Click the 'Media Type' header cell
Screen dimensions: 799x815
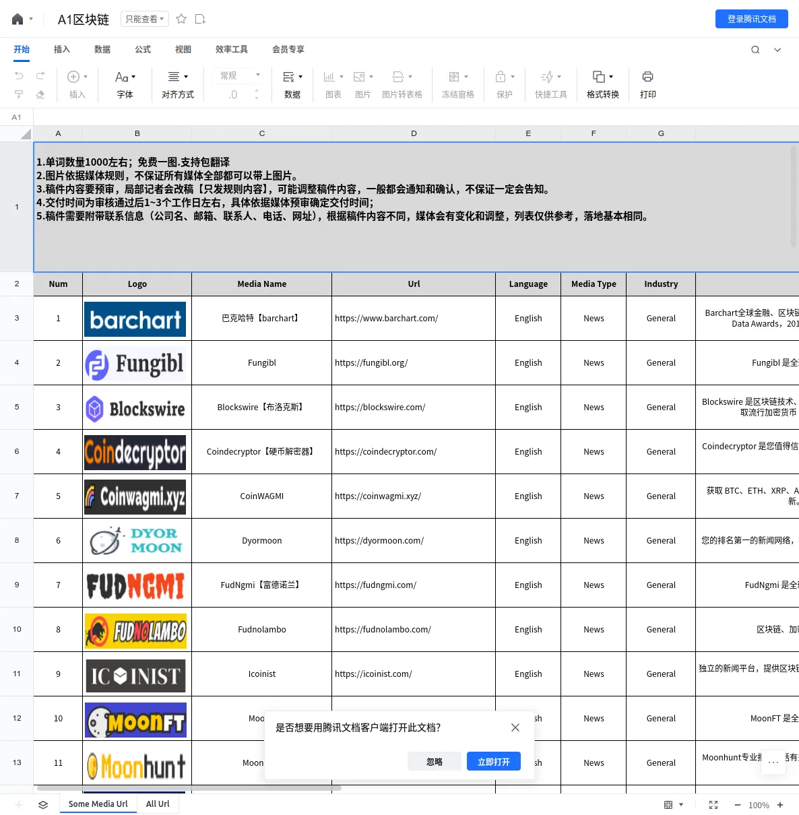click(x=594, y=284)
